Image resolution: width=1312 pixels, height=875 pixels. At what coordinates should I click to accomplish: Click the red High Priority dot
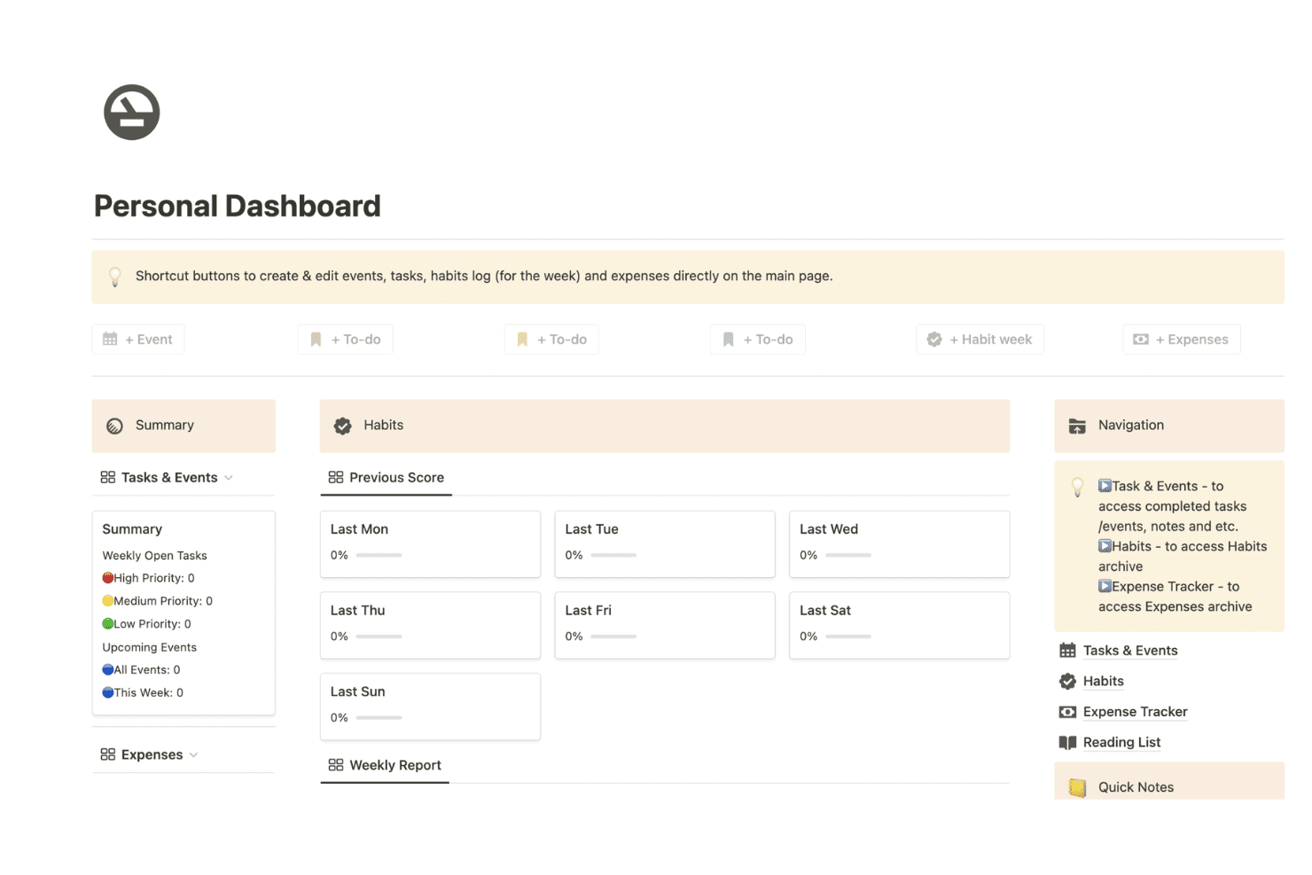pos(108,578)
